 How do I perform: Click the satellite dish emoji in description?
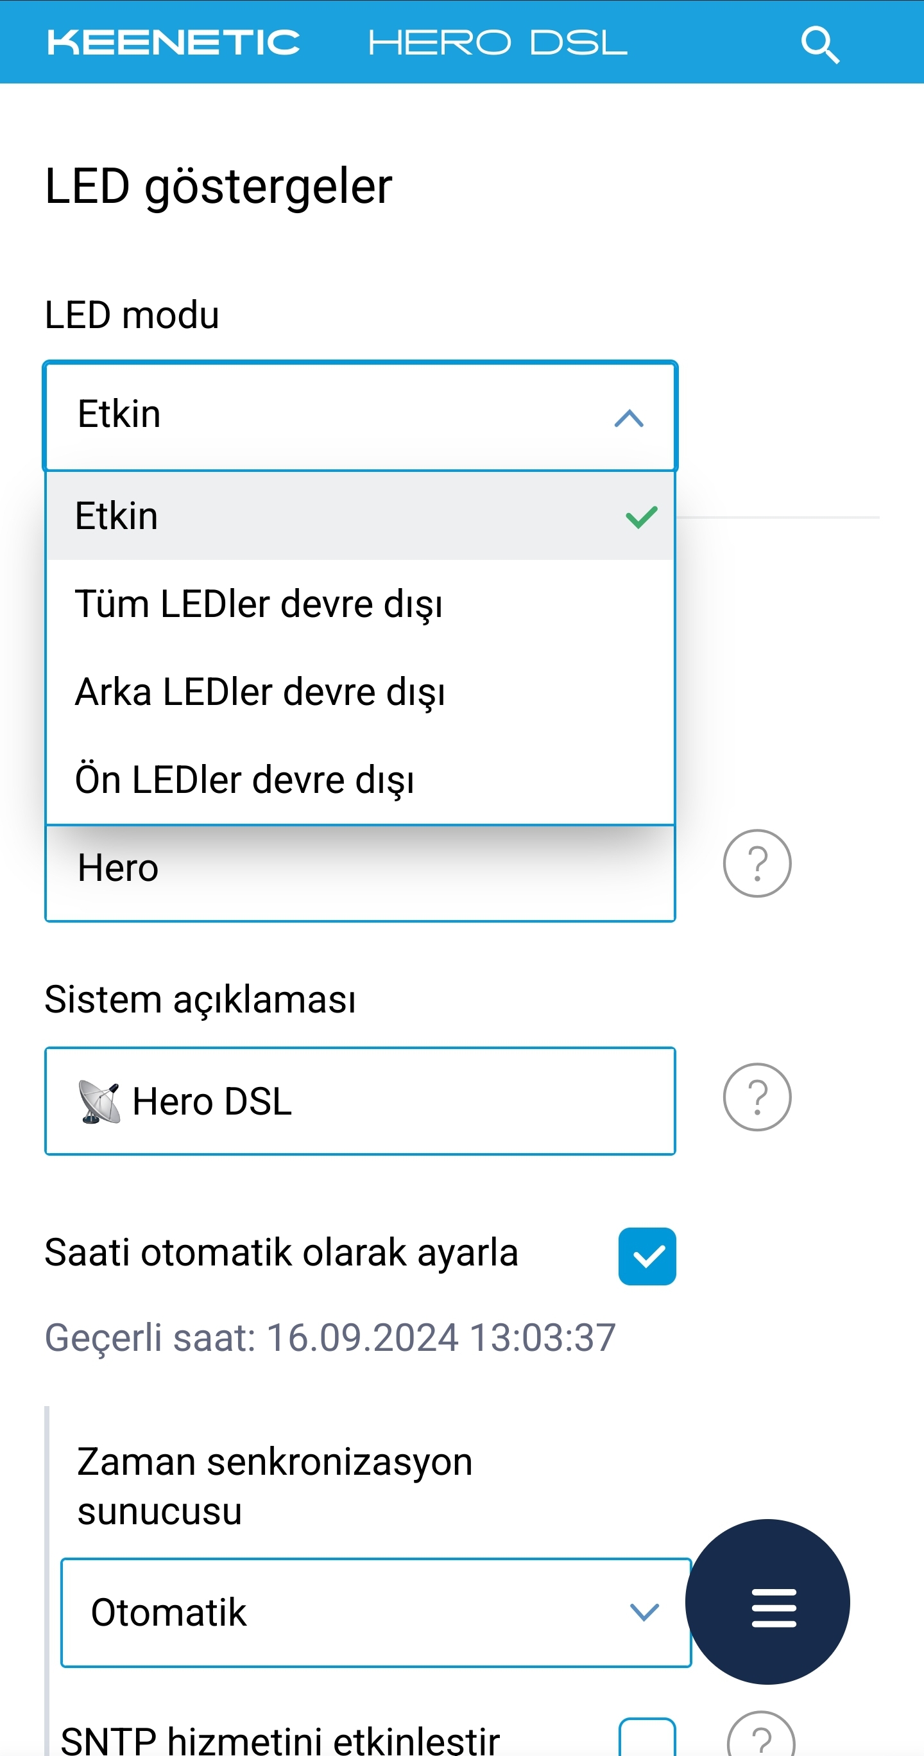pos(99,1102)
